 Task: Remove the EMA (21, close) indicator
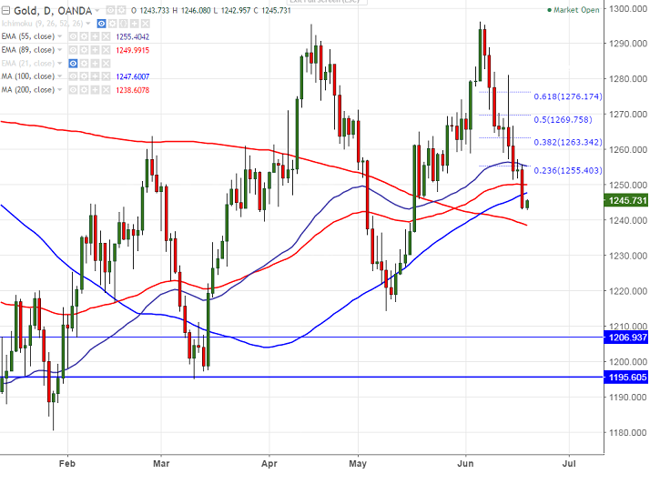107,64
